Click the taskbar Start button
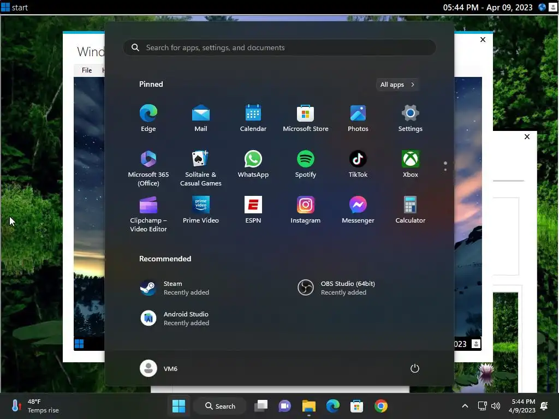559x419 pixels. tap(179, 406)
